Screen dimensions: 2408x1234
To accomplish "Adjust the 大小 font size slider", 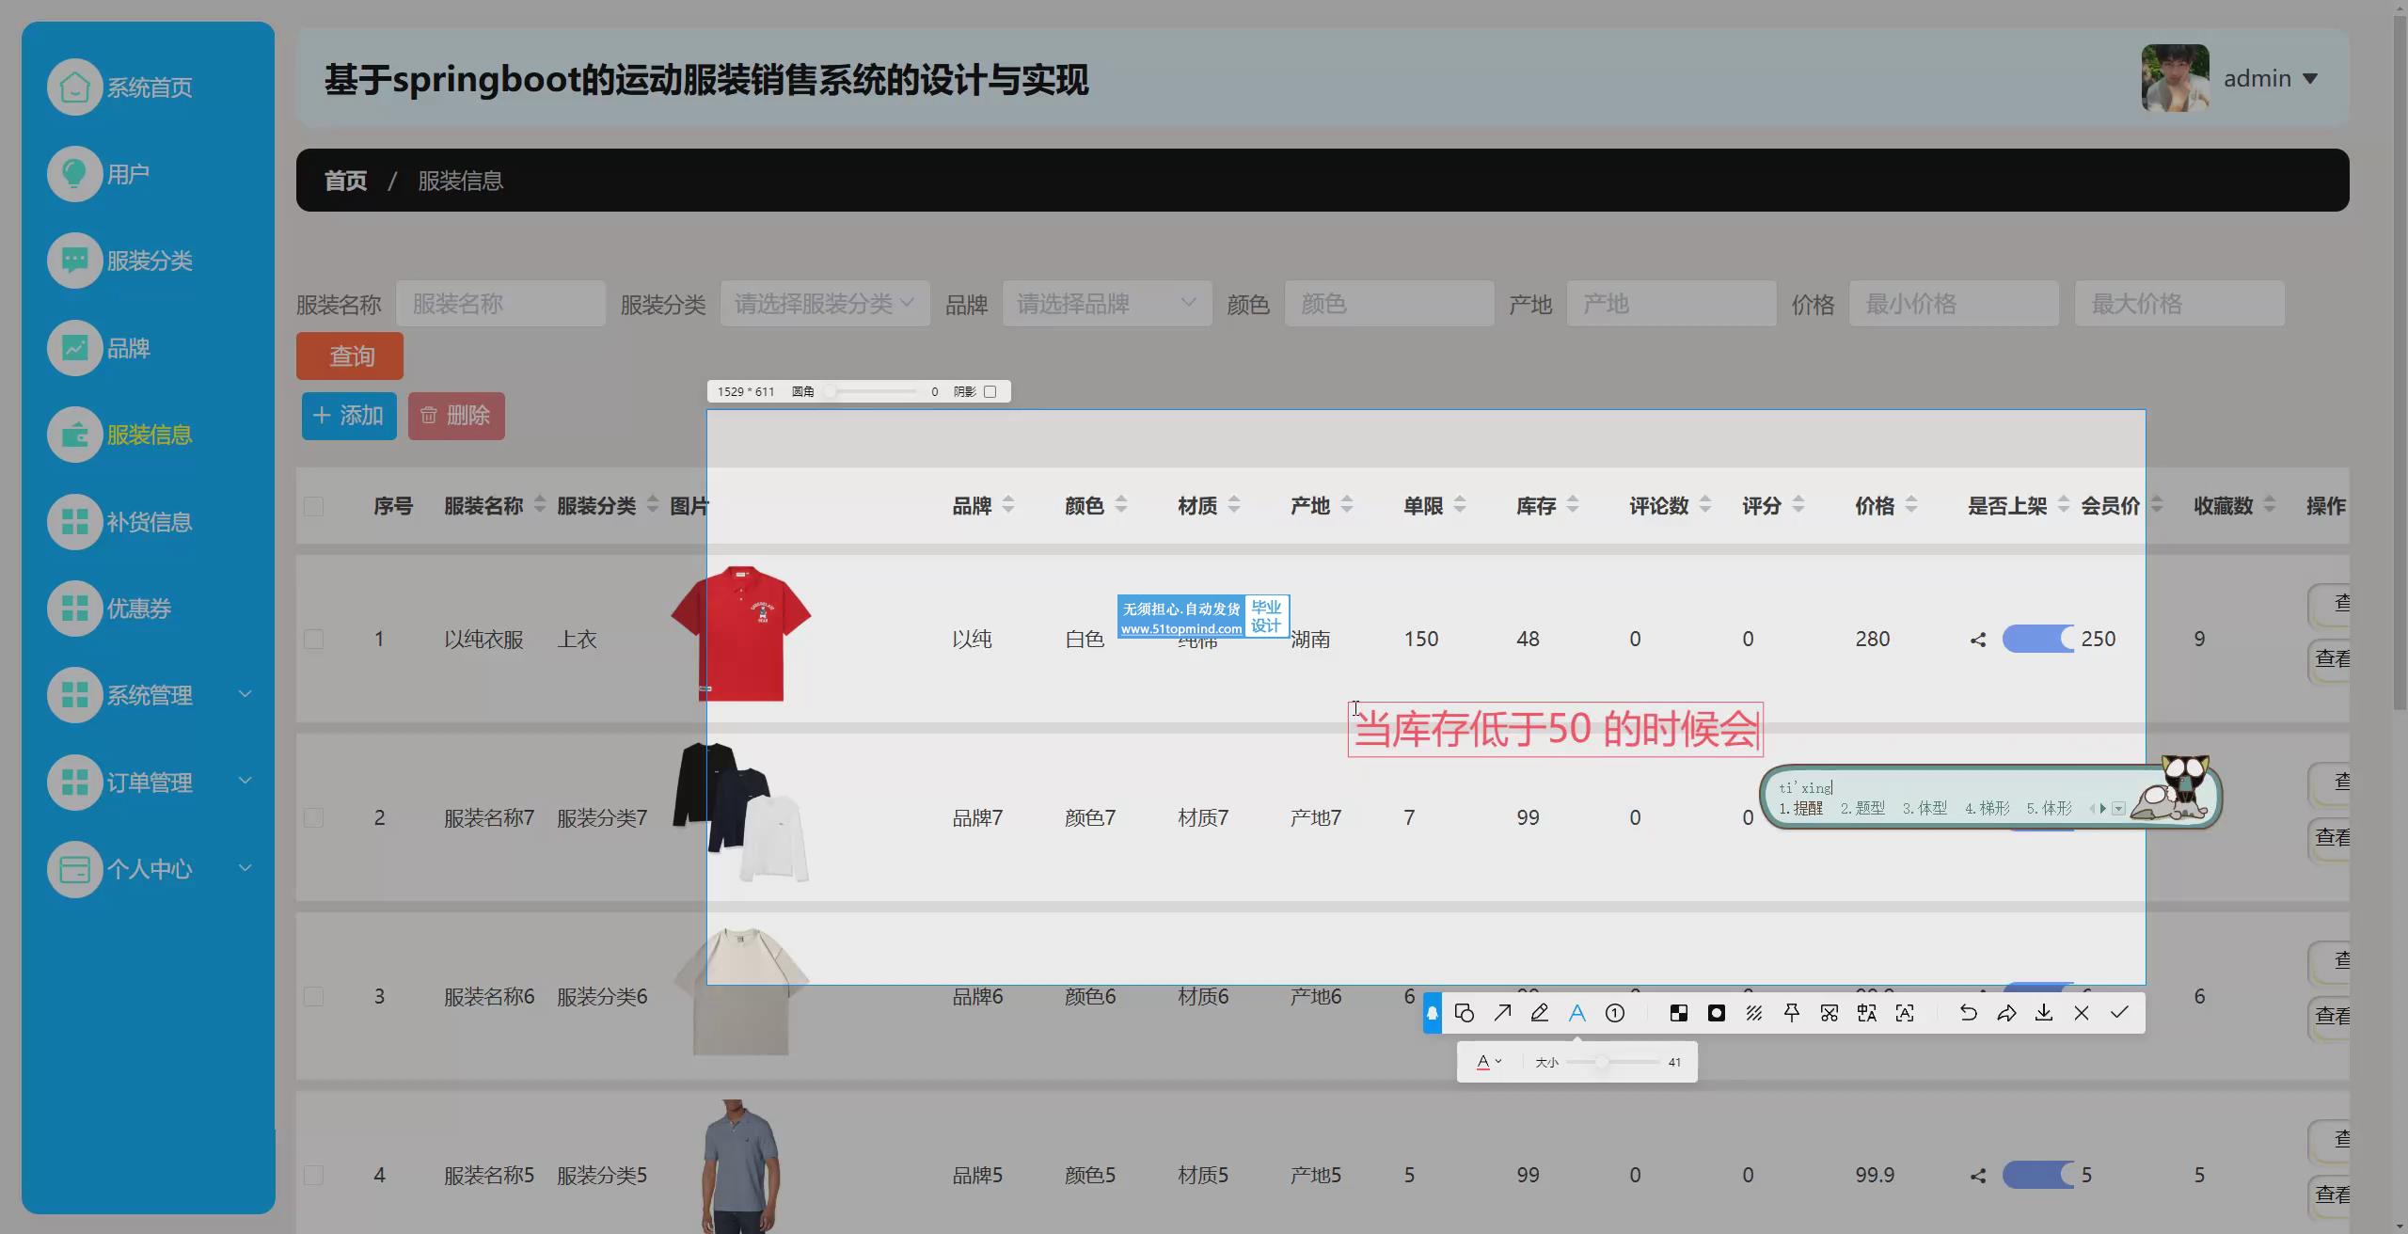I will 1601,1062.
